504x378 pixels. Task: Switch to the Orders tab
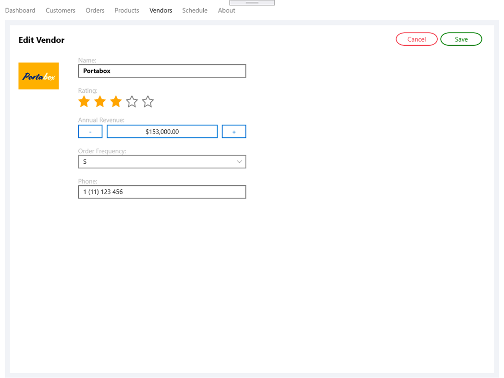(x=95, y=10)
